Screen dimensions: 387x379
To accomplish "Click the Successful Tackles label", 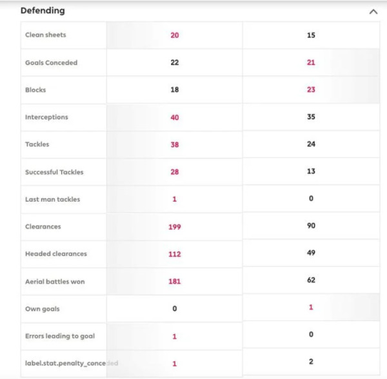I will click(54, 172).
